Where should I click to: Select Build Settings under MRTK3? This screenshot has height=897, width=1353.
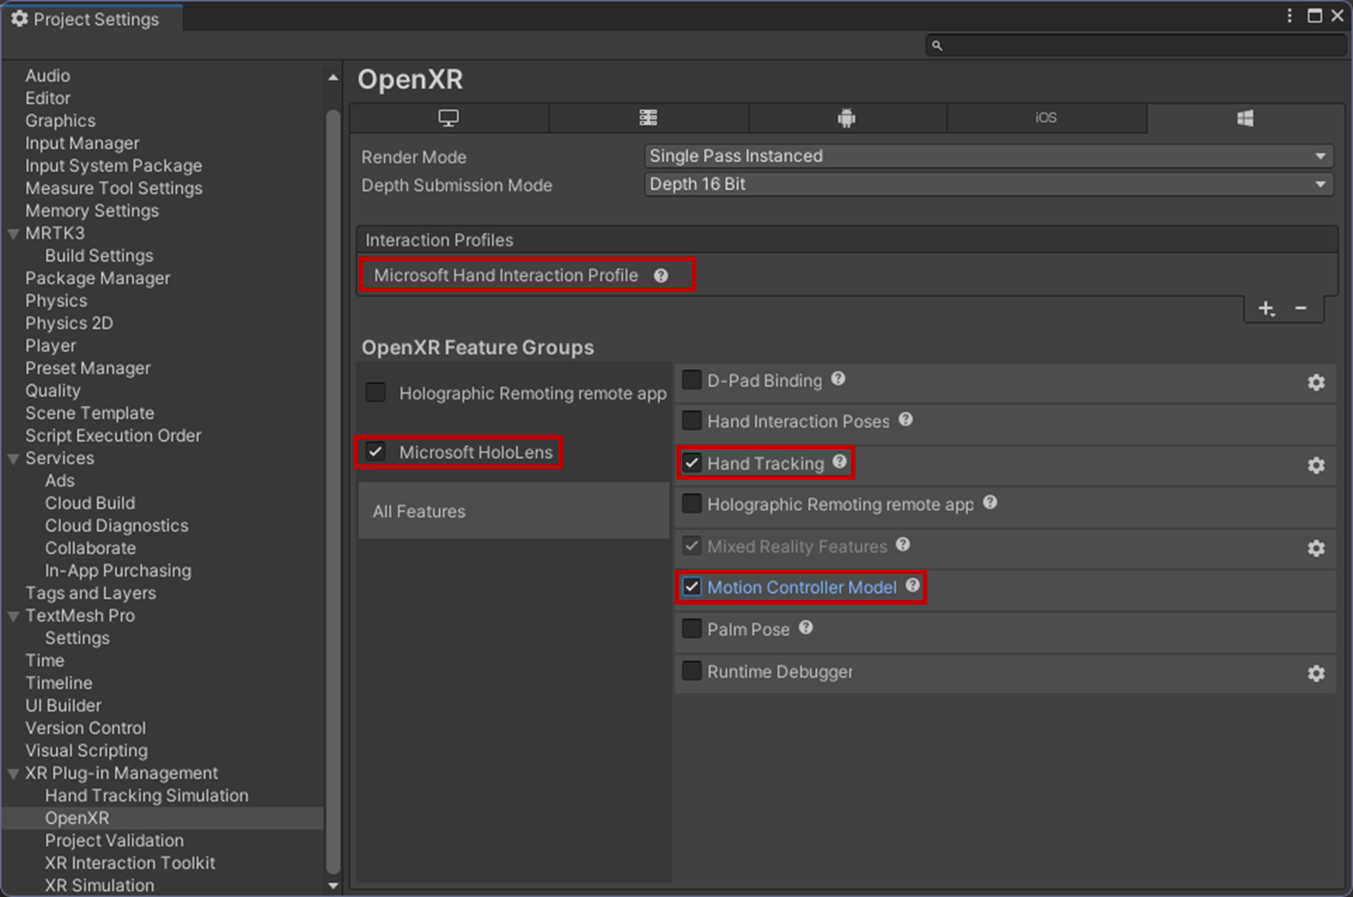(99, 256)
